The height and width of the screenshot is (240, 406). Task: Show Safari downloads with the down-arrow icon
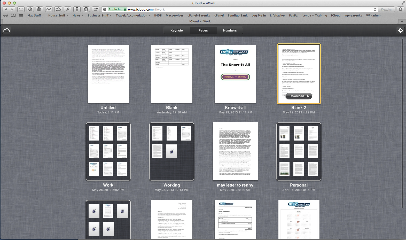click(x=401, y=9)
